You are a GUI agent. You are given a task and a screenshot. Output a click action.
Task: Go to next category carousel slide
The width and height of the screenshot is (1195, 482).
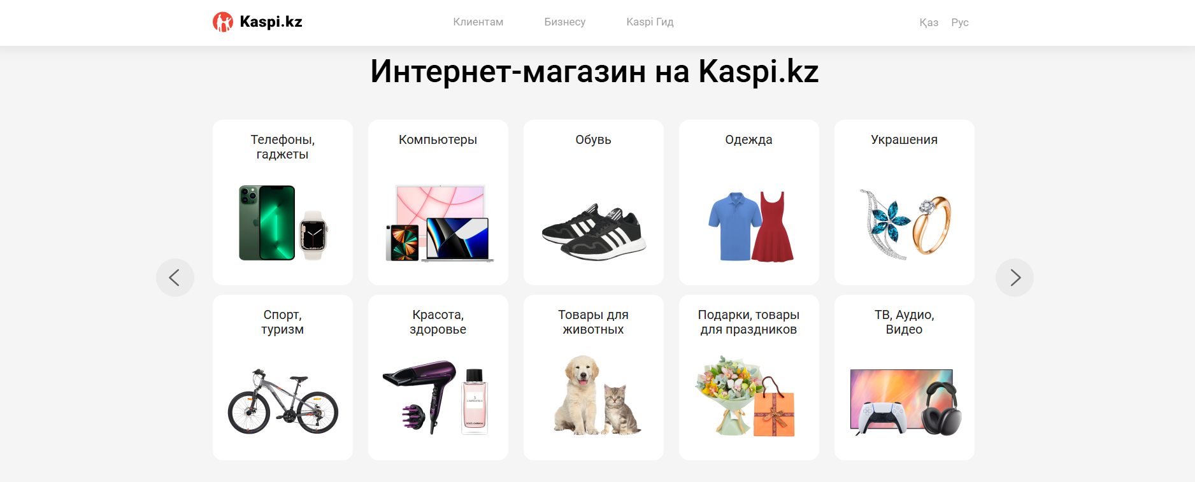pyautogui.click(x=1015, y=278)
